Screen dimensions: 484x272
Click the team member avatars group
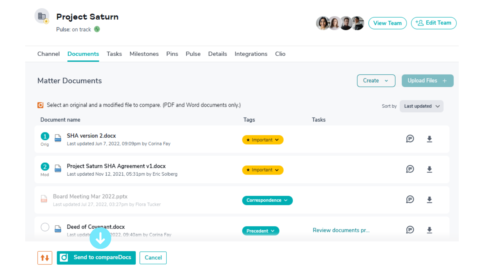tap(340, 23)
